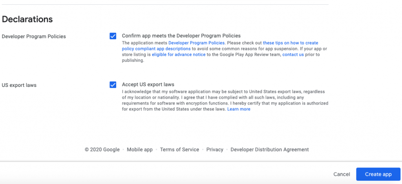The image size is (402, 184).
Task: Open 'Learn more' about US export laws
Action: coord(239,109)
